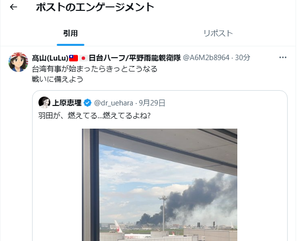Viewport: 299px width, 241px height.
Task: Click the 30分 timestamp
Action: coord(242,57)
